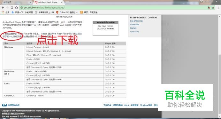Click the 'FLASH-POWERED CONTENT' heading
This screenshot has height=119, width=221.
click(143, 18)
